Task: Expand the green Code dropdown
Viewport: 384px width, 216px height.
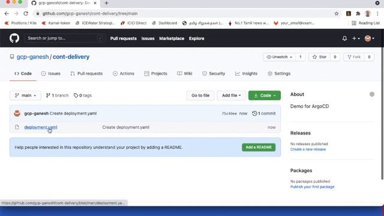Action: coord(265,95)
